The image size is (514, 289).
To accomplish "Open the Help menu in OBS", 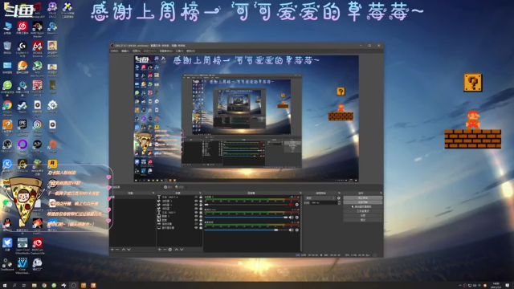I will point(190,51).
